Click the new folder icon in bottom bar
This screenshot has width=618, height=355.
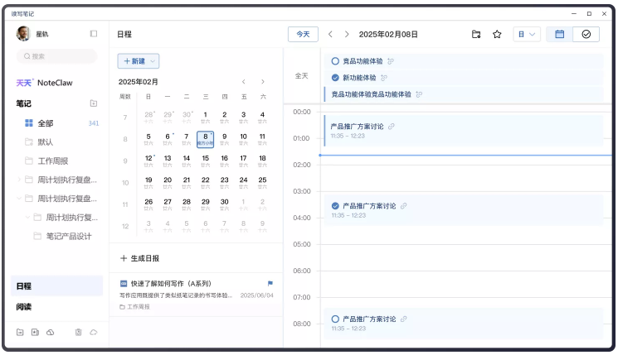click(x=20, y=332)
